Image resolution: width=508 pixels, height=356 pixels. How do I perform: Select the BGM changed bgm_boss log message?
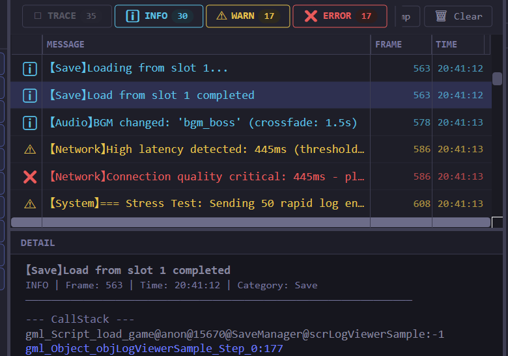pyautogui.click(x=203, y=122)
